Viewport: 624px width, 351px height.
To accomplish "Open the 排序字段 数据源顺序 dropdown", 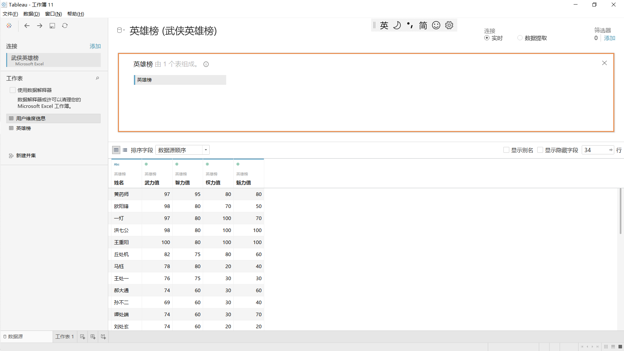I will 182,150.
